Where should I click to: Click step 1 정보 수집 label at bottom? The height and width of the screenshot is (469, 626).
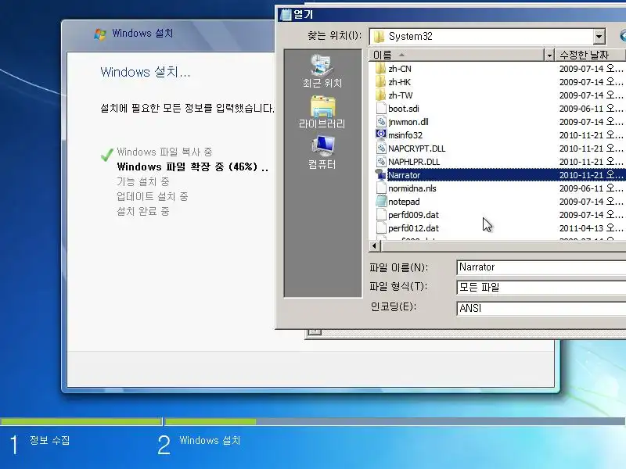[49, 440]
